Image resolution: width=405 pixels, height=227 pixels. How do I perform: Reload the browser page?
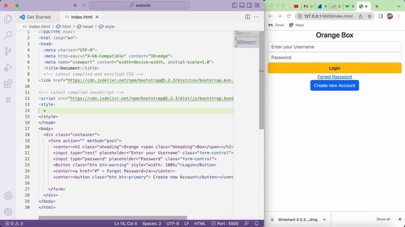pyautogui.click(x=289, y=16)
